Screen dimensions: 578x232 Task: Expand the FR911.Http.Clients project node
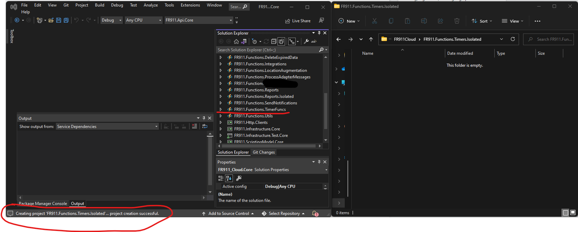[221, 123]
